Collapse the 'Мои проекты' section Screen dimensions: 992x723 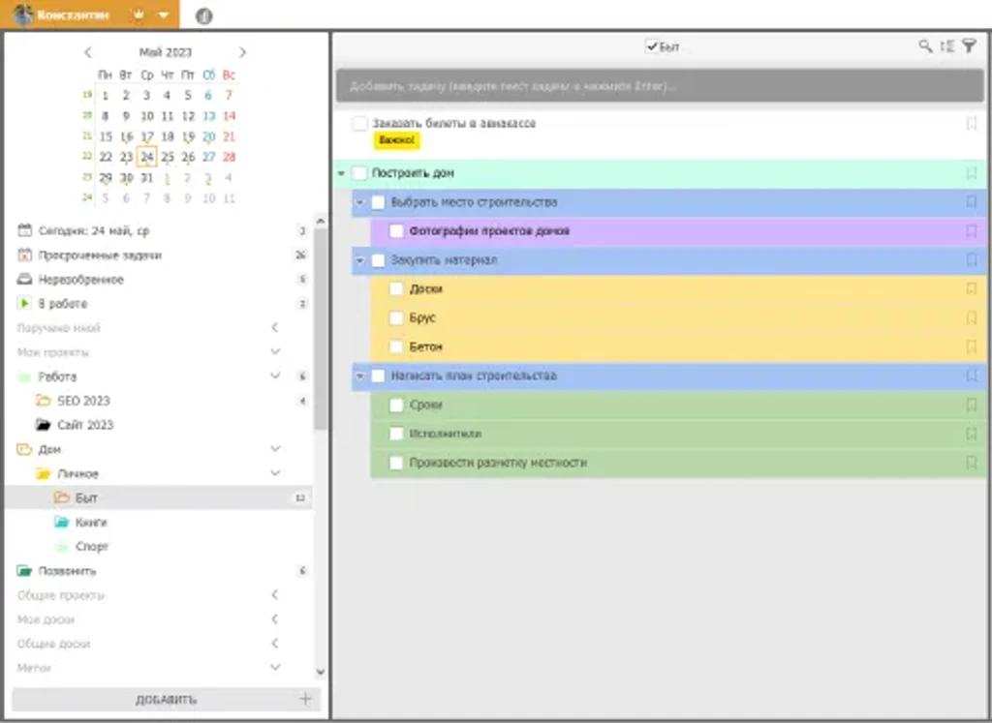275,351
